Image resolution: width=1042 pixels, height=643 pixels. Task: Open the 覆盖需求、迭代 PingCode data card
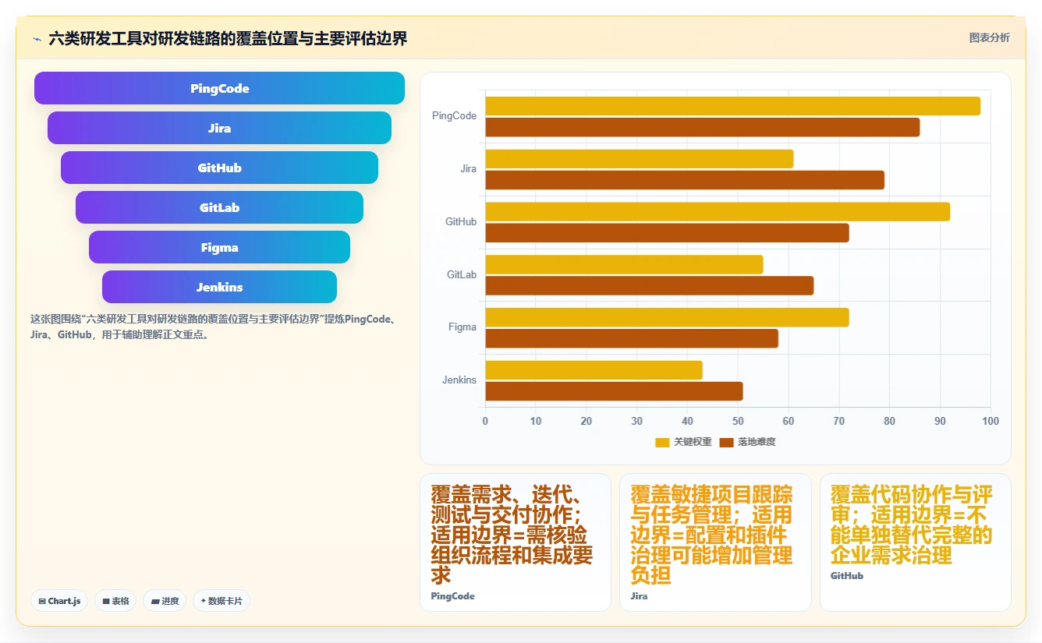tap(516, 542)
